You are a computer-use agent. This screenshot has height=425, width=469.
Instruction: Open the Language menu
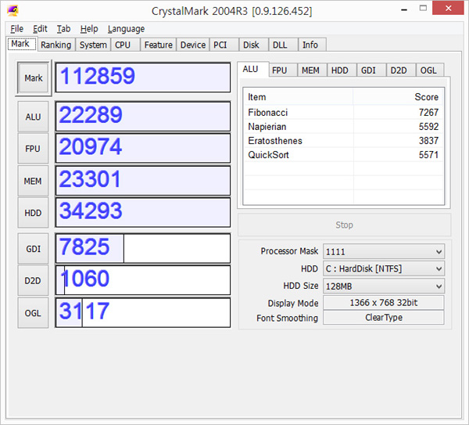(x=126, y=29)
